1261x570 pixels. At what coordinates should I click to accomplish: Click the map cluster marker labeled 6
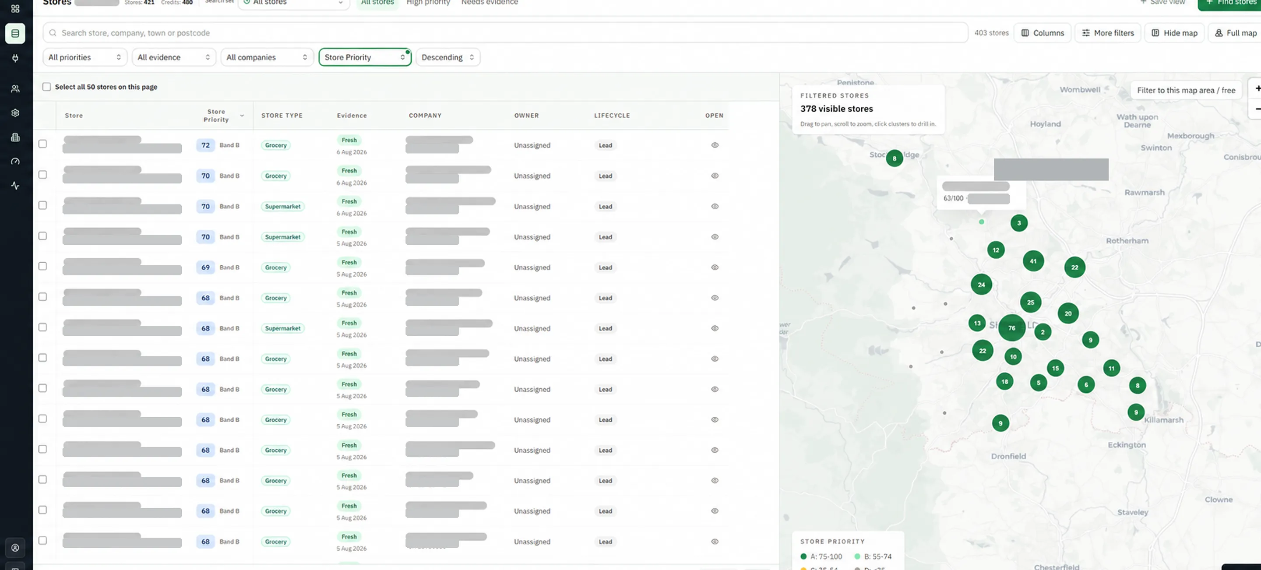[x=1086, y=384]
